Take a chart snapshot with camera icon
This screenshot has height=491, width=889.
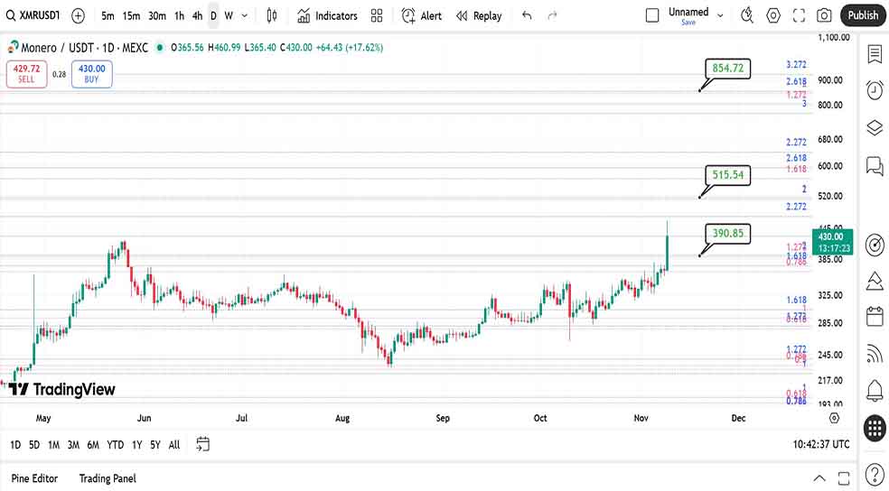tap(824, 15)
